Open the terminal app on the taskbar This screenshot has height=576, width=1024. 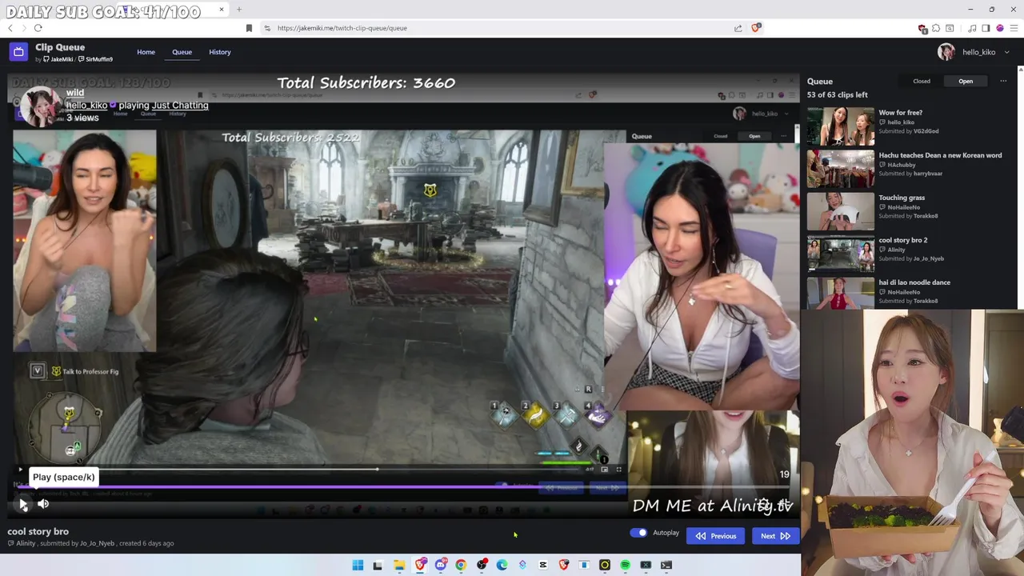coord(666,565)
